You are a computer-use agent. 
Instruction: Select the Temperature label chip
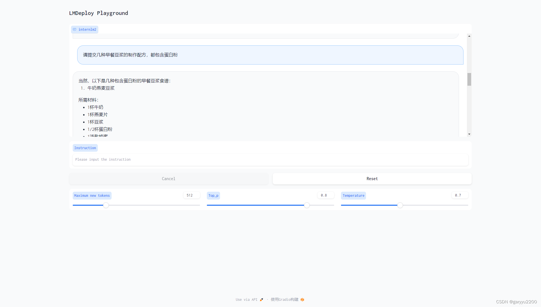(x=353, y=195)
